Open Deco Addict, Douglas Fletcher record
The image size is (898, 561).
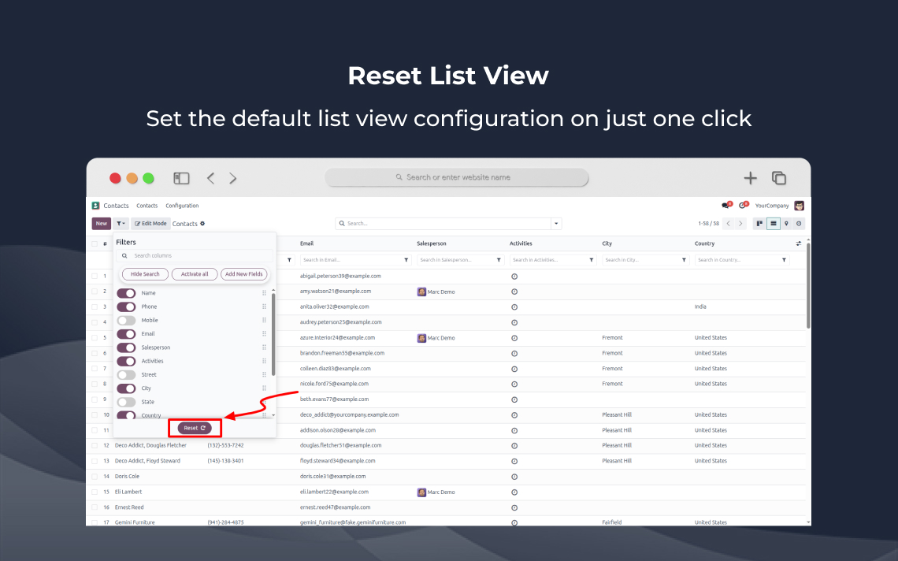click(x=150, y=445)
